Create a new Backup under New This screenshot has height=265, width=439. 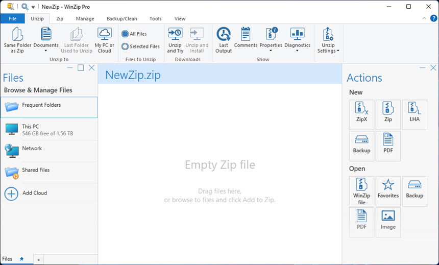[361, 146]
